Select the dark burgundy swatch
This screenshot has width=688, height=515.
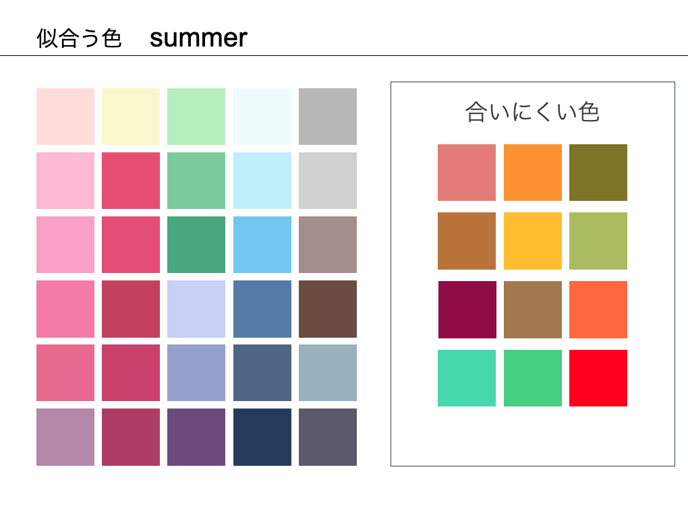467,309
